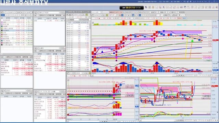Viewport: 219px width, 123px height.
Task: Toggle the checkbox on the chart toolbar's first row
Action: tap(178, 12)
